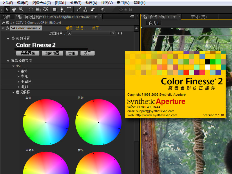Click the 'Version 2.1.10' text
The height and width of the screenshot is (174, 232).
(x=213, y=115)
